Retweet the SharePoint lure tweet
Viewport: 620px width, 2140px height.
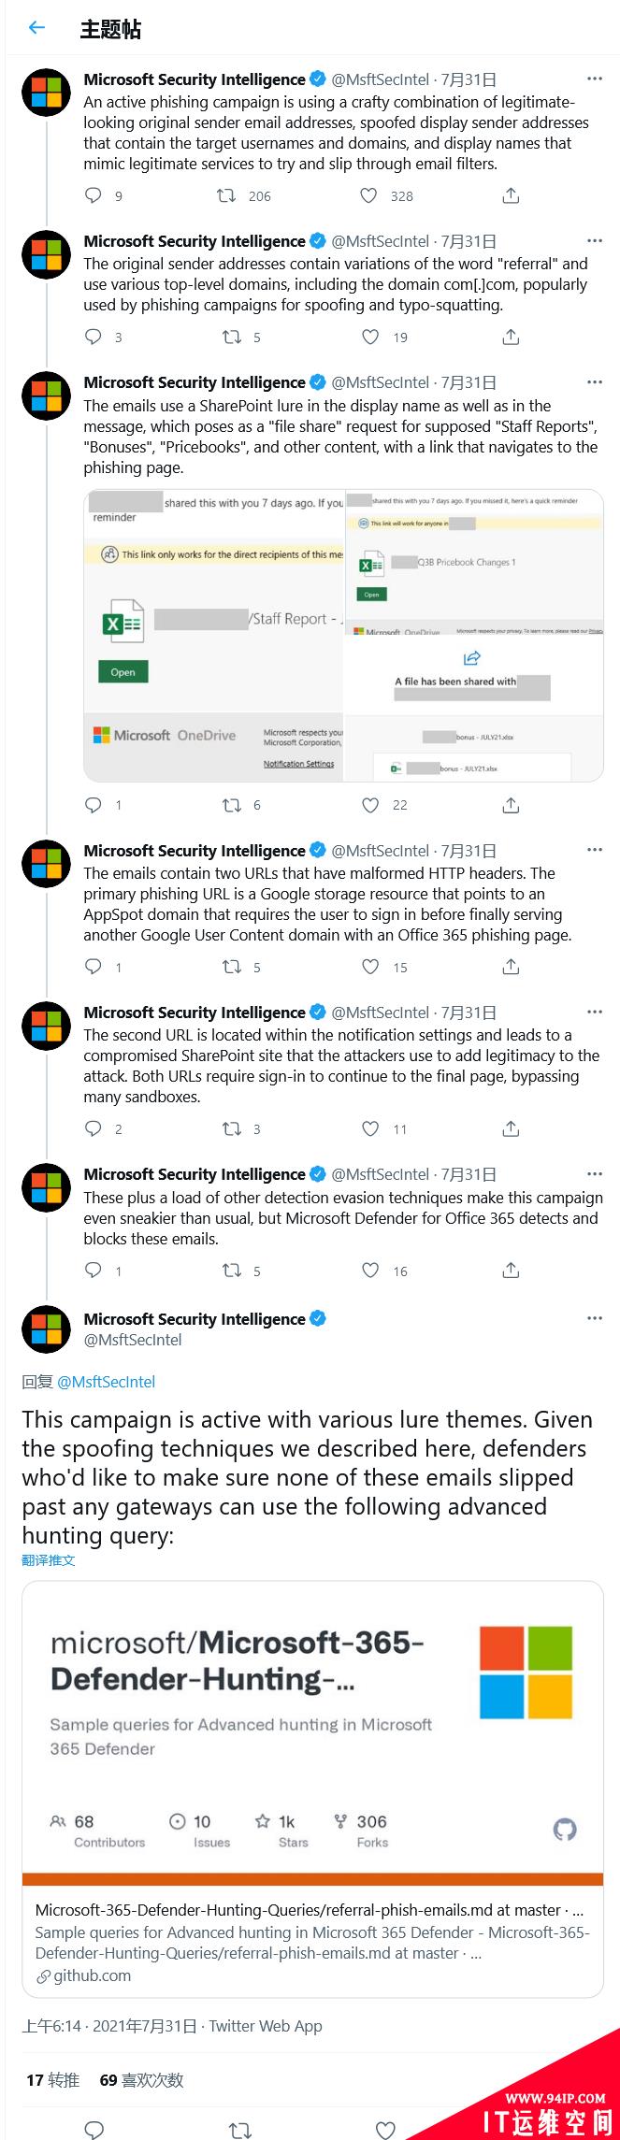(232, 805)
